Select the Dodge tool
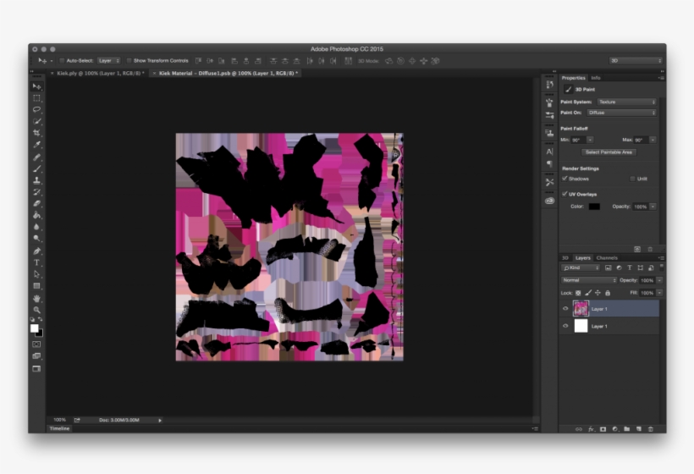 click(x=36, y=239)
